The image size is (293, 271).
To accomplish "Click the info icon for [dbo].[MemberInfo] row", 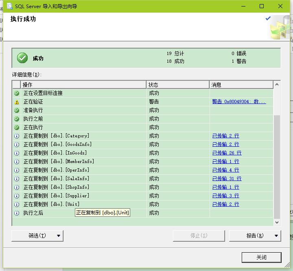I will click(x=17, y=162).
